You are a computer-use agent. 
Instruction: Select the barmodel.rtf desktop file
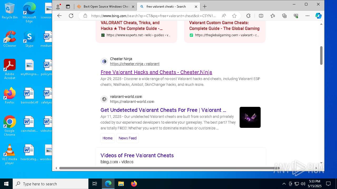point(29,96)
